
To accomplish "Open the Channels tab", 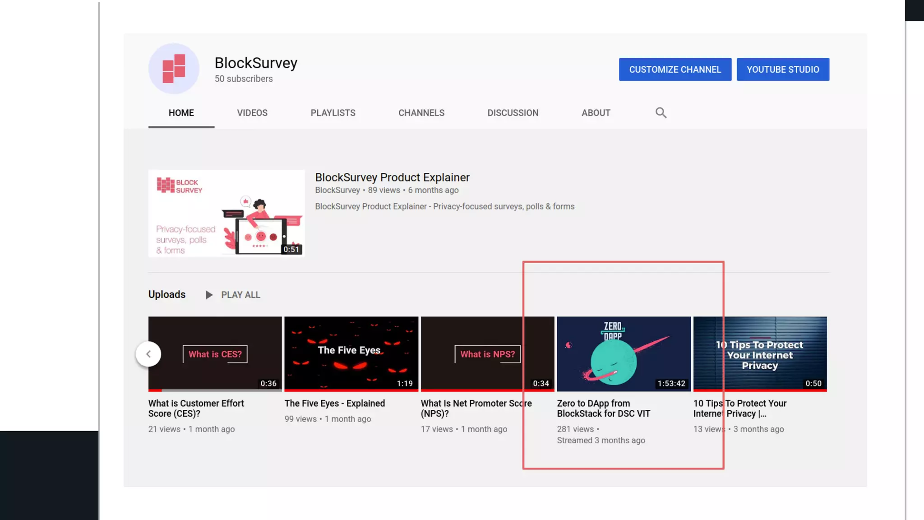I will point(421,113).
